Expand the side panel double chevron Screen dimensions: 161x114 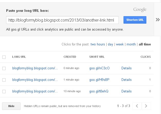[158, 20]
